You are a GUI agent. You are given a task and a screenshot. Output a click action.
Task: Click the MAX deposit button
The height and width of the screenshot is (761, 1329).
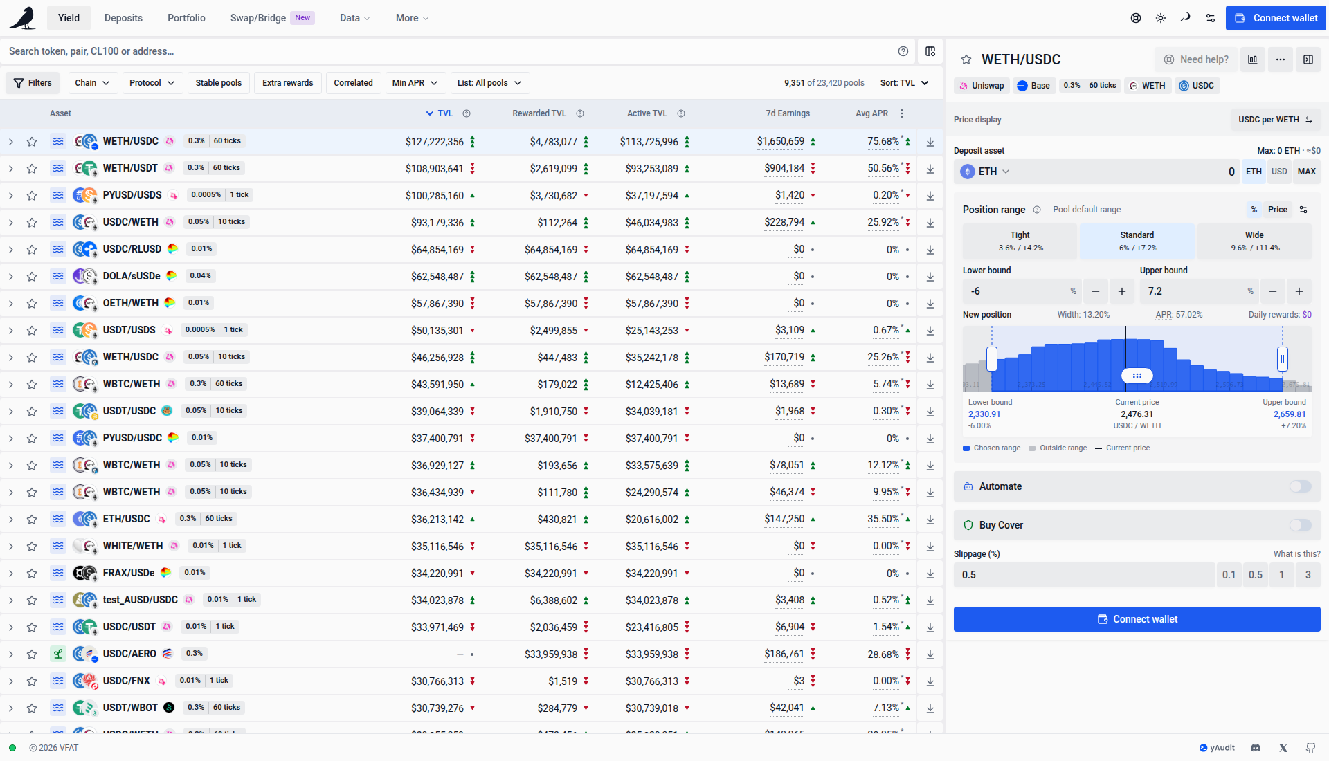[1306, 172]
